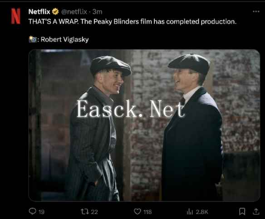The width and height of the screenshot is (265, 219).
Task: Click the 3m post timestamp
Action: pyautogui.click(x=98, y=12)
